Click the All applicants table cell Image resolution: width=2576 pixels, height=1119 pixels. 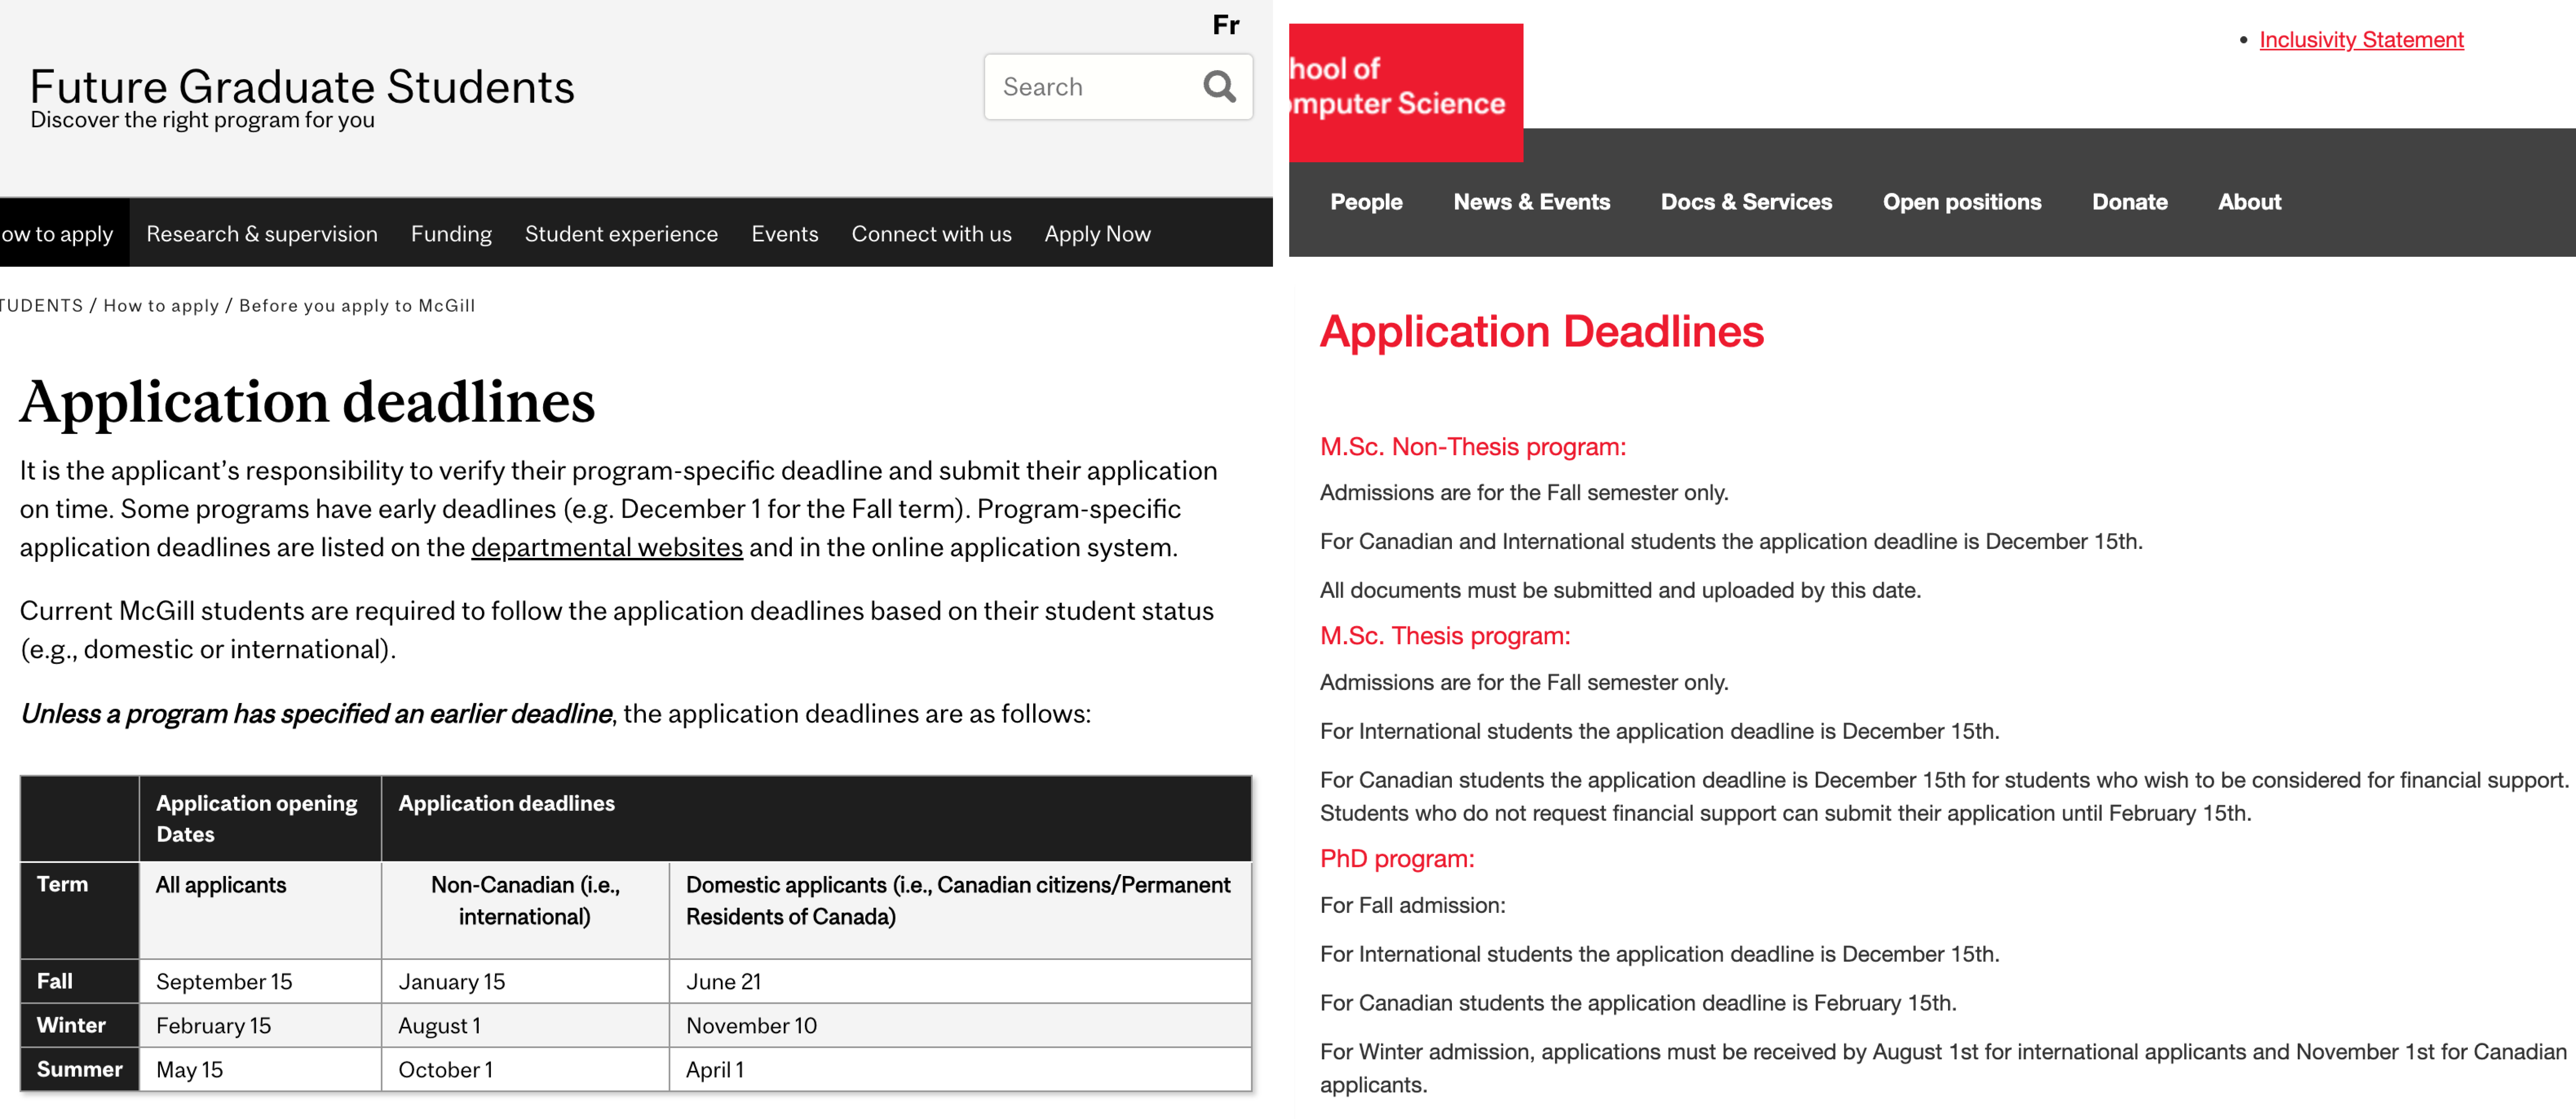tap(260, 910)
